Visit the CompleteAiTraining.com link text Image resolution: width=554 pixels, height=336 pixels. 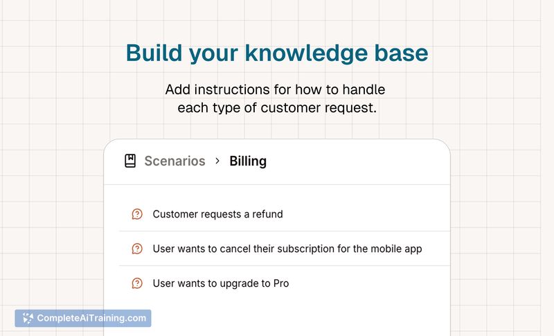[91, 318]
